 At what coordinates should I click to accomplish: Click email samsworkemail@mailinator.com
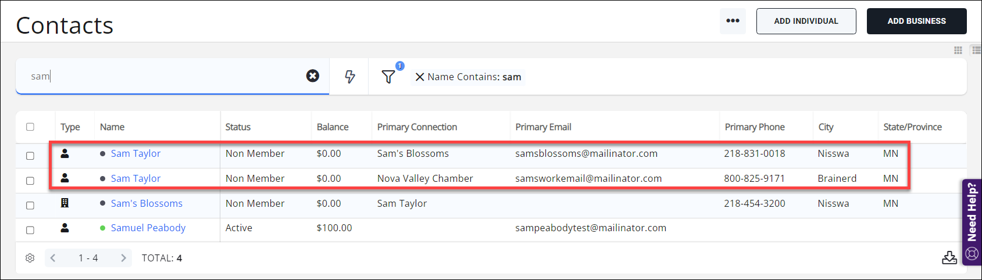point(588,178)
